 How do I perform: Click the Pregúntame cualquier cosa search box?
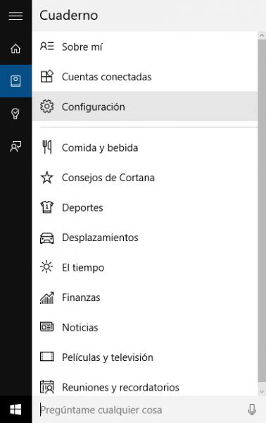140,410
